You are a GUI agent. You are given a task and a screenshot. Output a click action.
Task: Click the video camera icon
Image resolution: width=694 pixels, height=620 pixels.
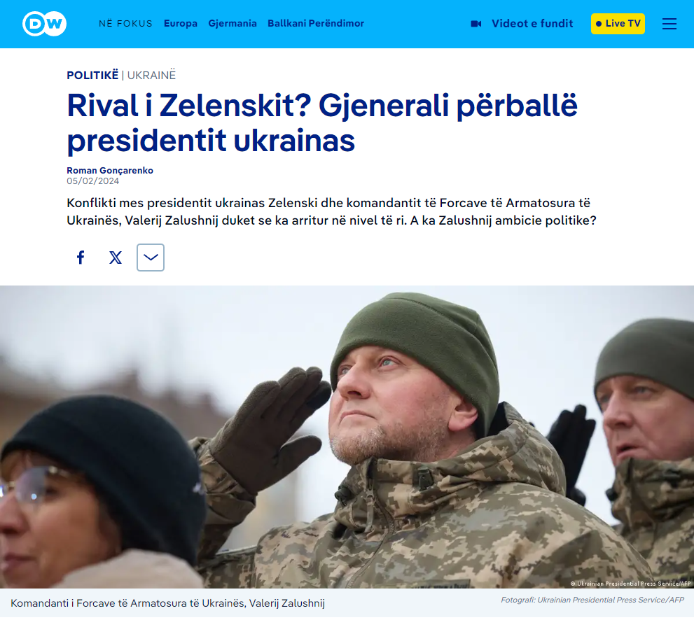tap(476, 23)
